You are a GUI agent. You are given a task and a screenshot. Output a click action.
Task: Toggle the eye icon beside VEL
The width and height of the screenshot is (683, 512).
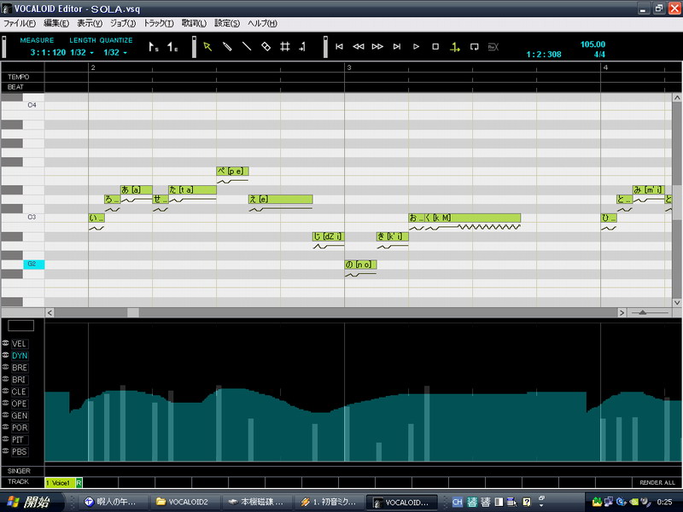(6, 343)
